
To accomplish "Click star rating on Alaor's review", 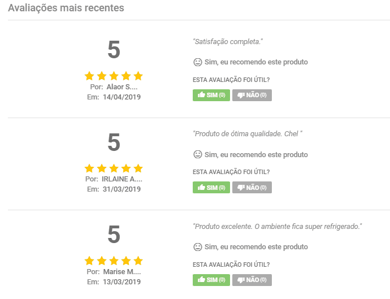I will click(114, 76).
